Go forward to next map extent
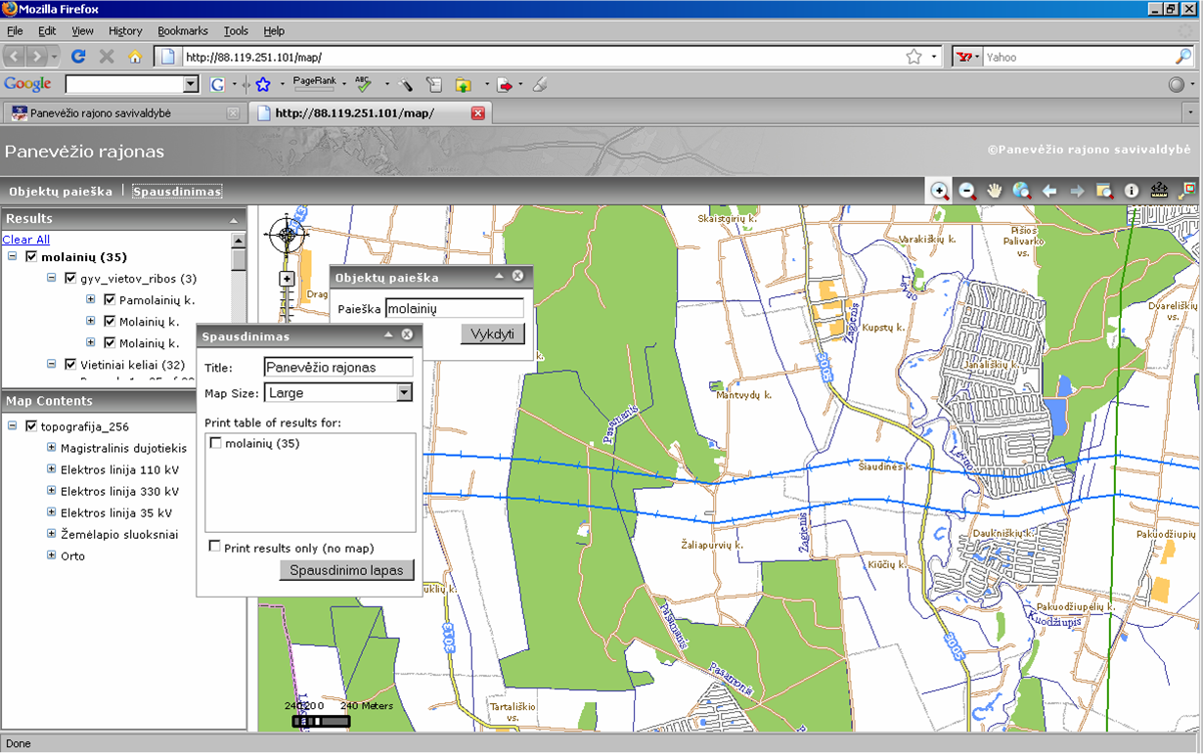Viewport: 1203px width, 754px height. 1077,191
